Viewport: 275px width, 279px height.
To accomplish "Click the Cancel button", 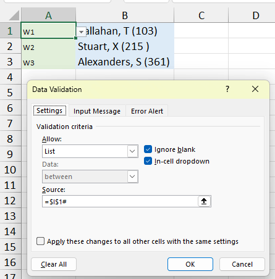I will (x=242, y=264).
